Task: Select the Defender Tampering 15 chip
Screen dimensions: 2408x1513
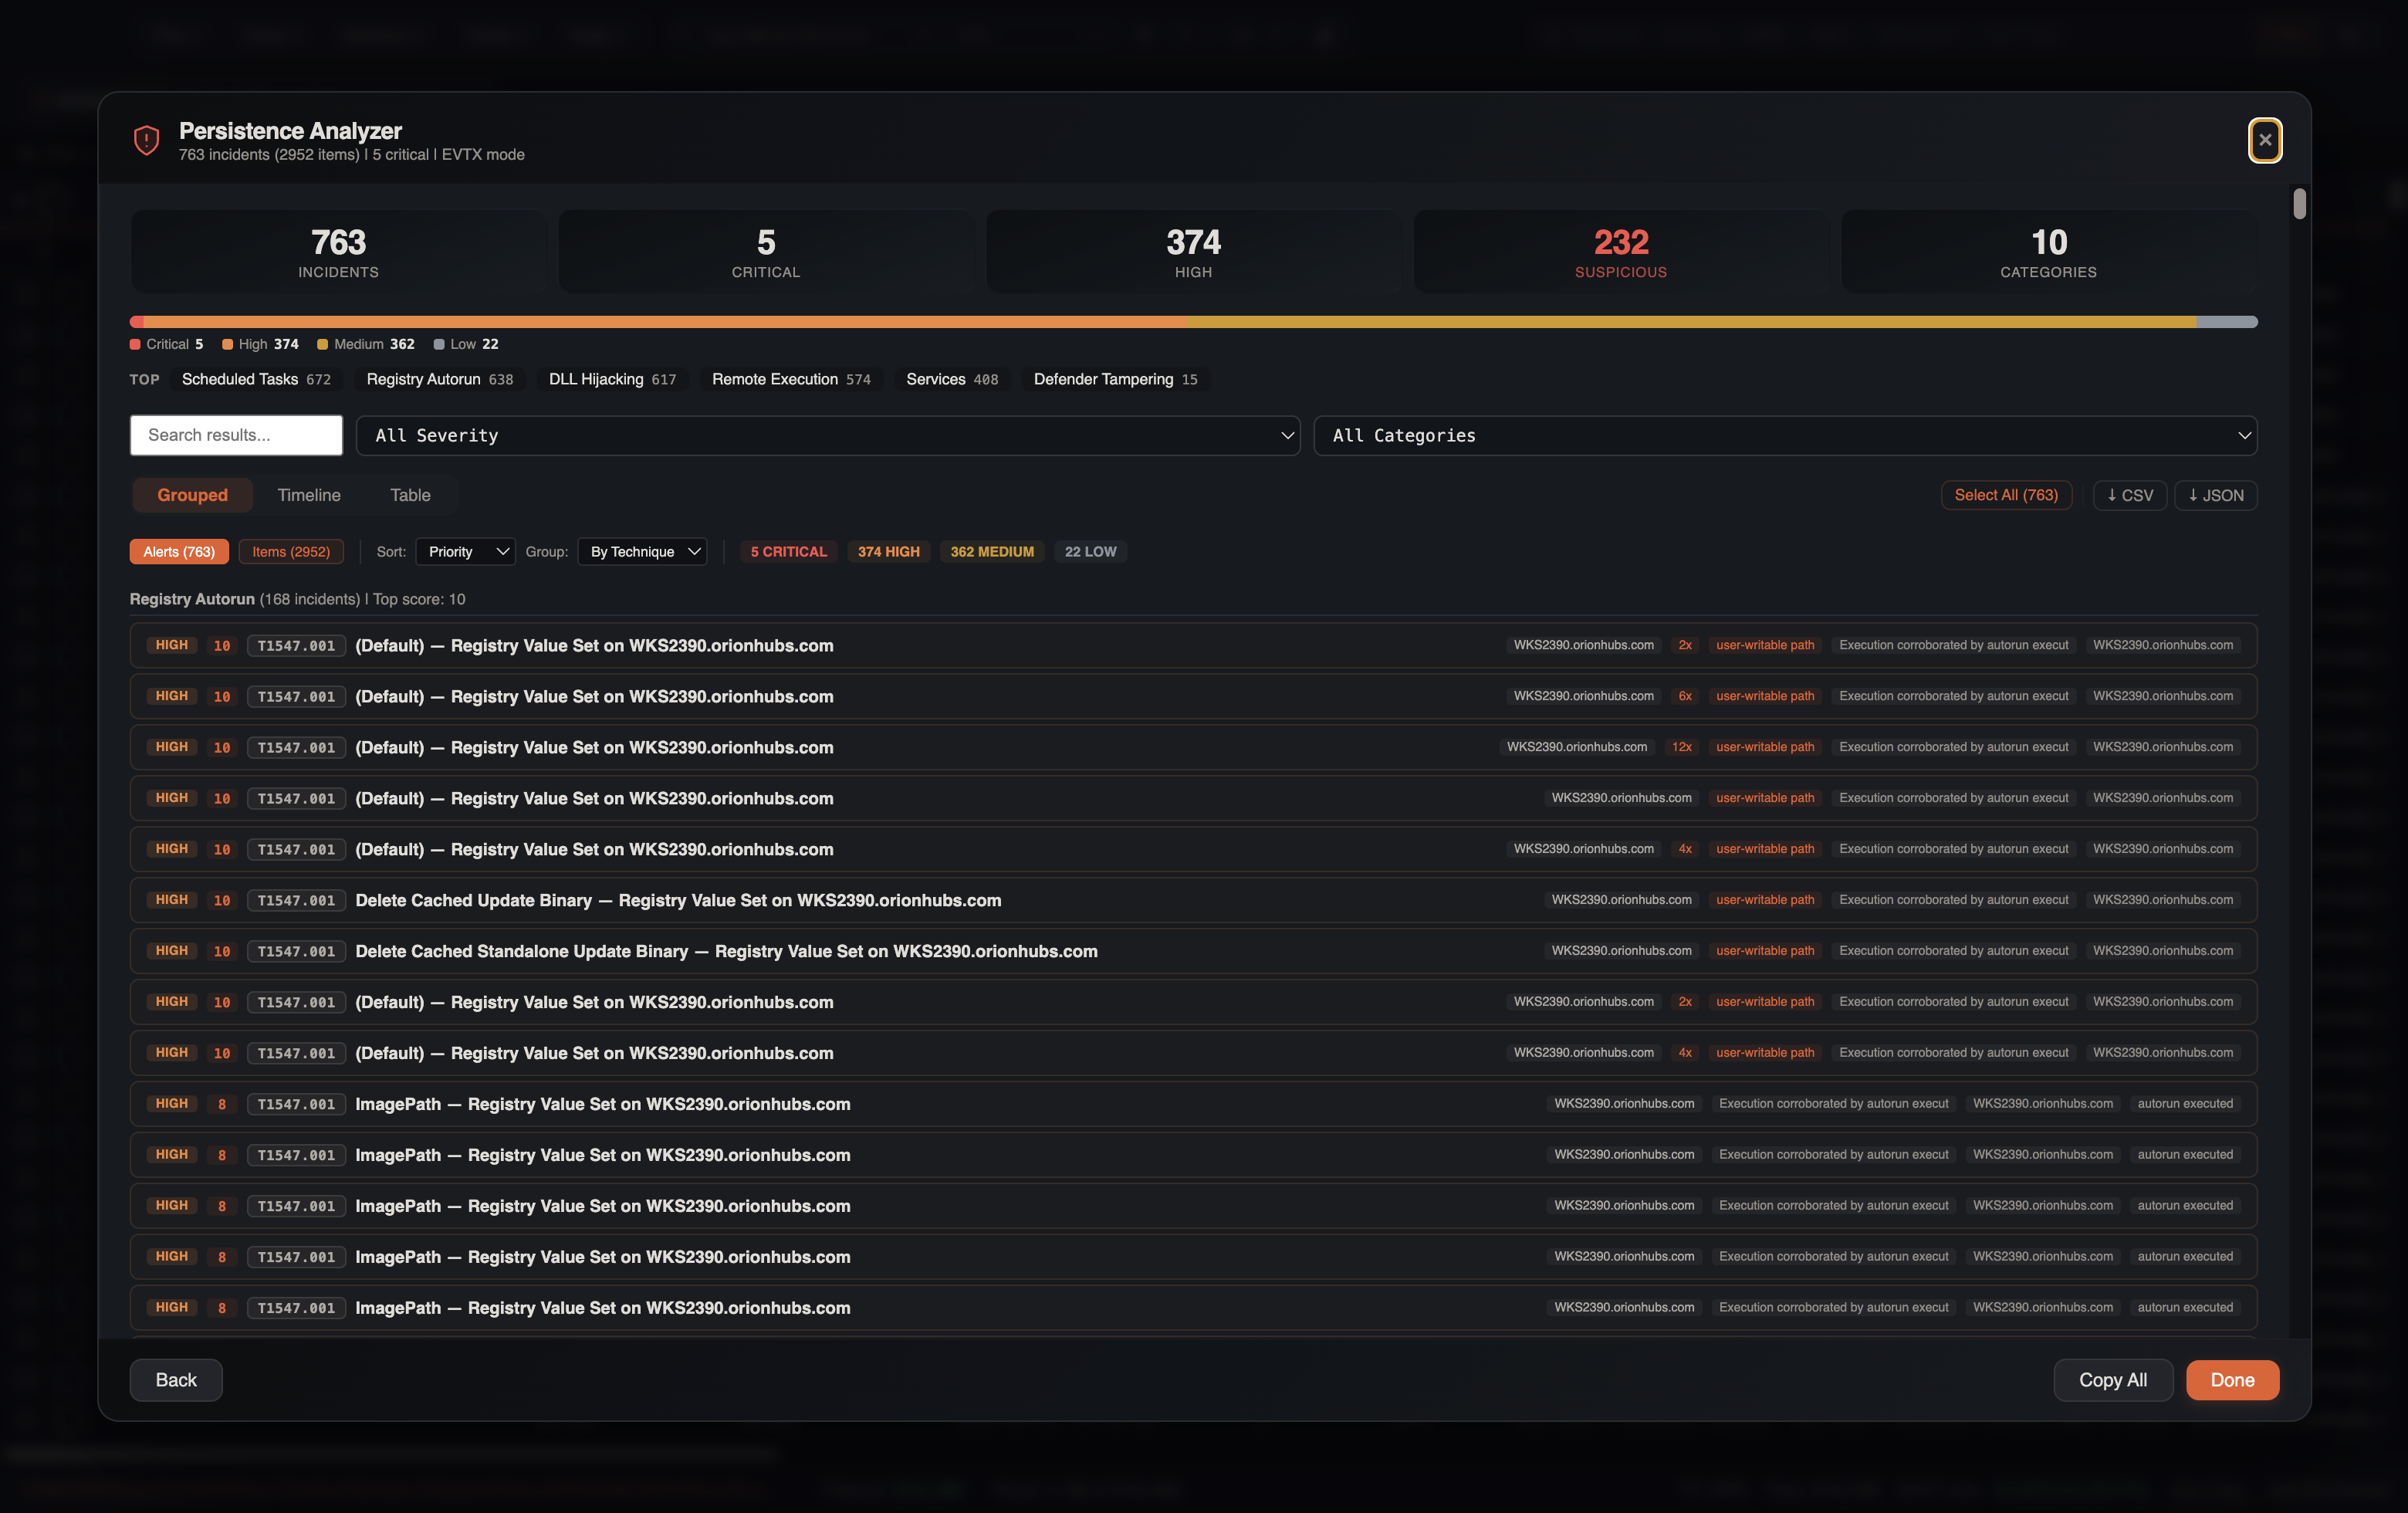Action: pos(1115,379)
